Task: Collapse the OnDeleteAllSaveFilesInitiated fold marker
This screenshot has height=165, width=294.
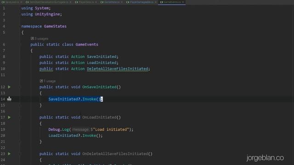Action: [x=20, y=154]
